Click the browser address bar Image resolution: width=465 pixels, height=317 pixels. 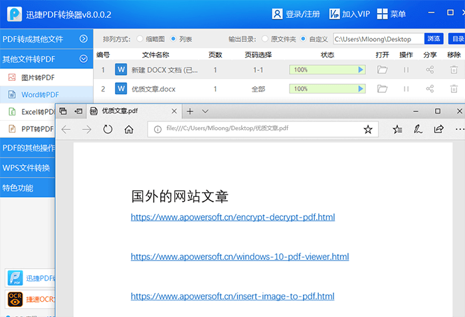pos(263,129)
